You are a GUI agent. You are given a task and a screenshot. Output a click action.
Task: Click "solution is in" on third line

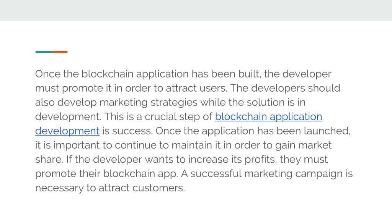pyautogui.click(x=276, y=102)
